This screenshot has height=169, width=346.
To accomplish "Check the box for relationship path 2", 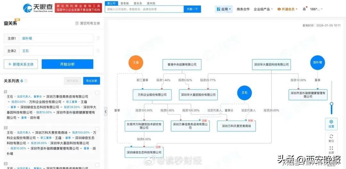I will pos(97,129).
